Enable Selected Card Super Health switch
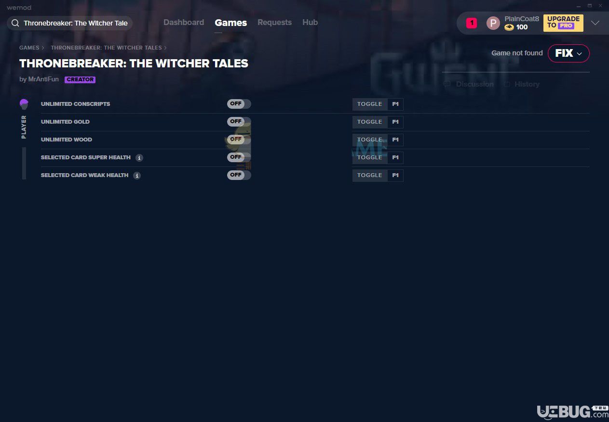The image size is (609, 422). [239, 157]
